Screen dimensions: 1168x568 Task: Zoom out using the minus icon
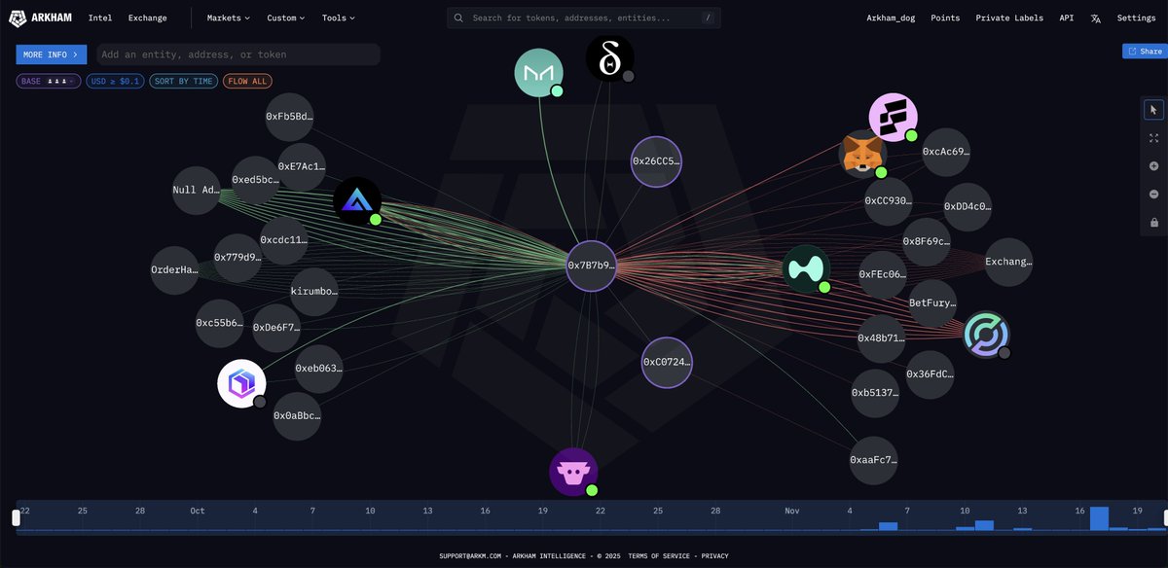coord(1154,194)
